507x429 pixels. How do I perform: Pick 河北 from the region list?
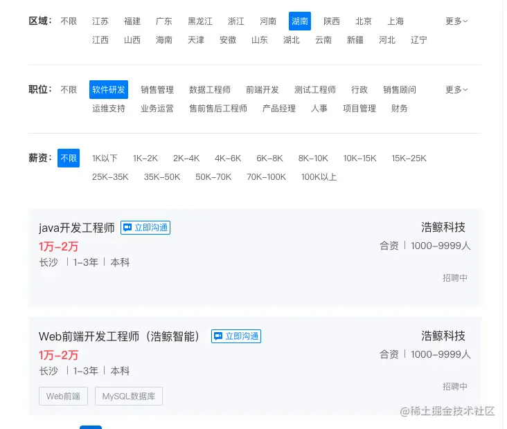387,40
